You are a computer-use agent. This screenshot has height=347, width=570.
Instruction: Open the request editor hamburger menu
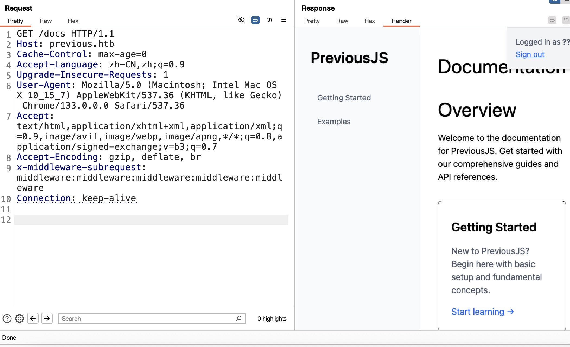coord(284,20)
